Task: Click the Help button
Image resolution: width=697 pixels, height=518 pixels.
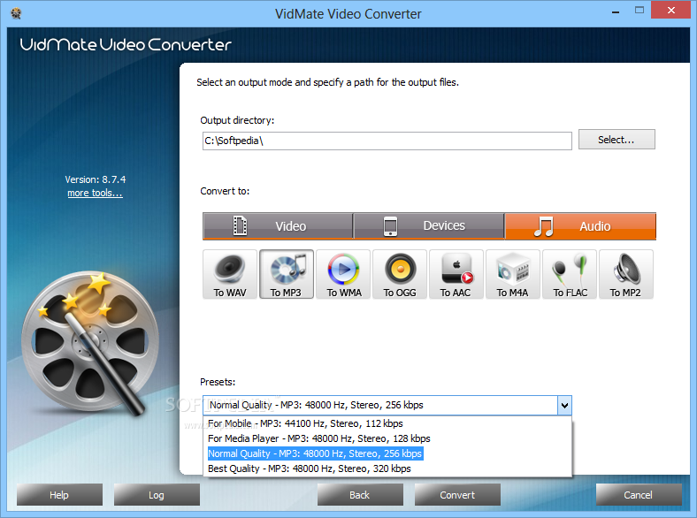Action: (59, 495)
